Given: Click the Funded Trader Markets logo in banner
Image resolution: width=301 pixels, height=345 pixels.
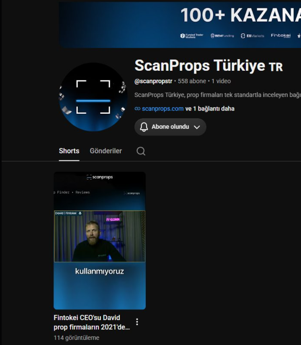Looking at the screenshot, I should 192,36.
